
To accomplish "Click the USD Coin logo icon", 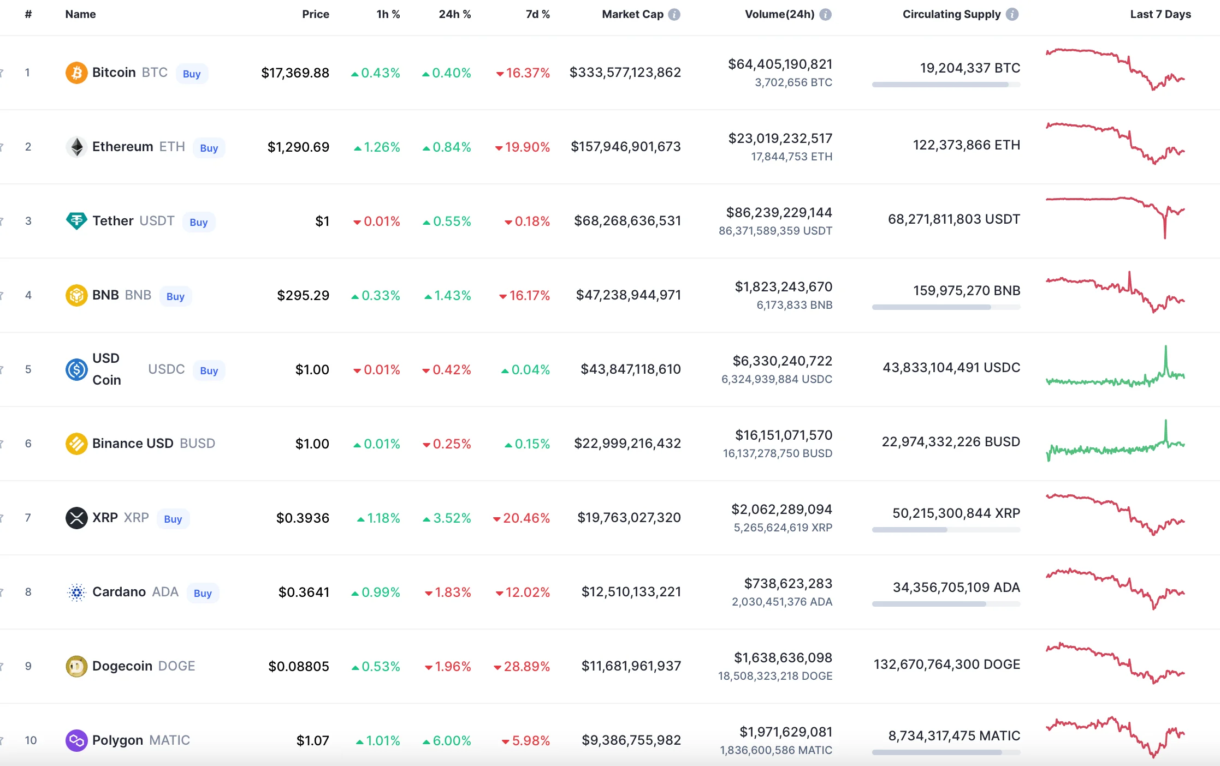I will pos(75,369).
